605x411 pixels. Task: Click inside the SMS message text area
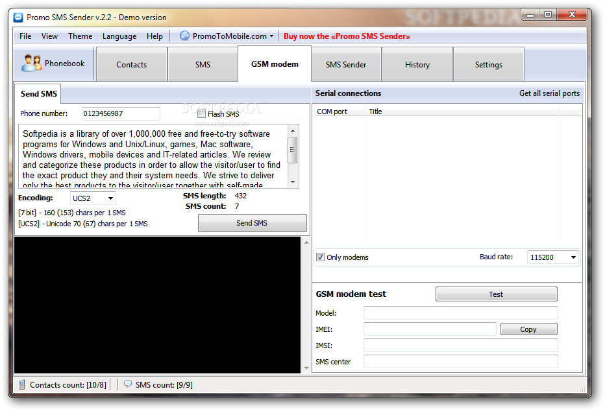(x=153, y=156)
